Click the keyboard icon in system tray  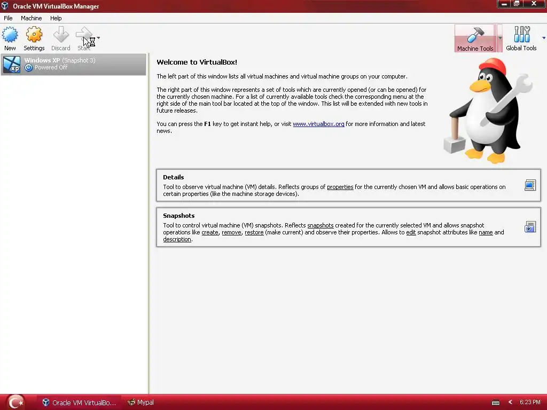(x=495, y=403)
